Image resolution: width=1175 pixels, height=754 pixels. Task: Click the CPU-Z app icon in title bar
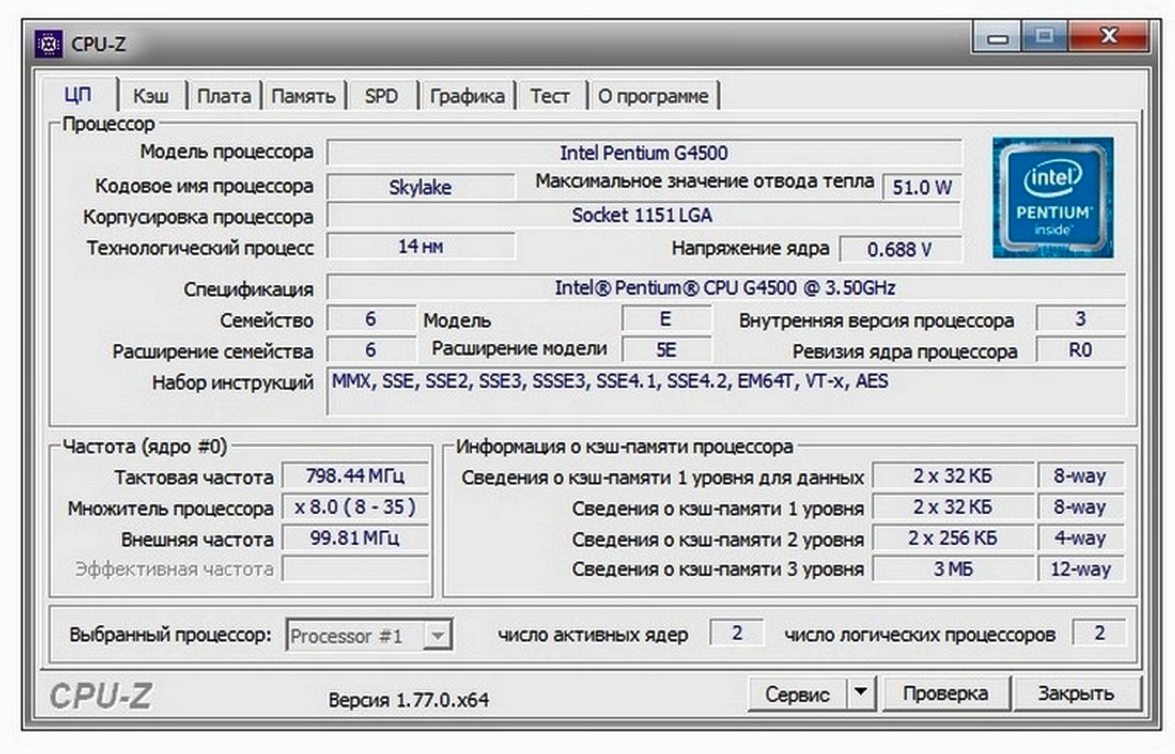(48, 44)
